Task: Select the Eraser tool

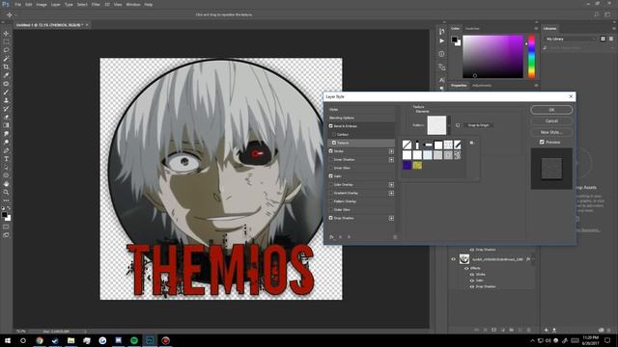Action: (x=6, y=118)
